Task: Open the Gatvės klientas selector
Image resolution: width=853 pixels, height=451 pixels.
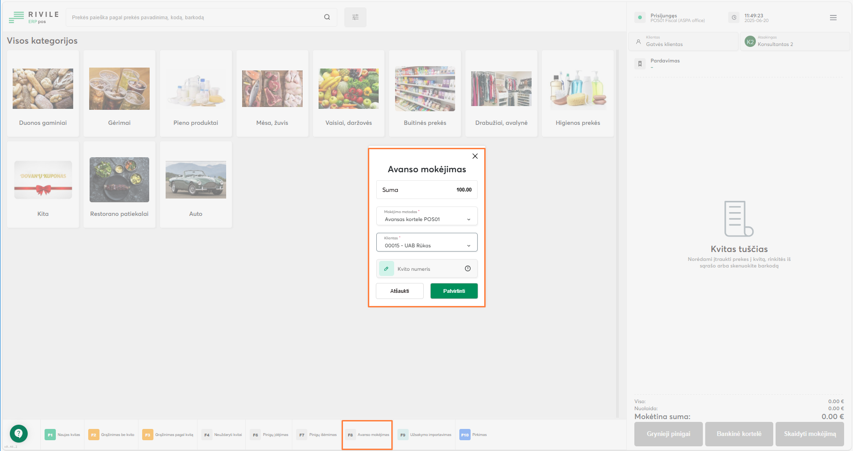Action: tap(683, 42)
